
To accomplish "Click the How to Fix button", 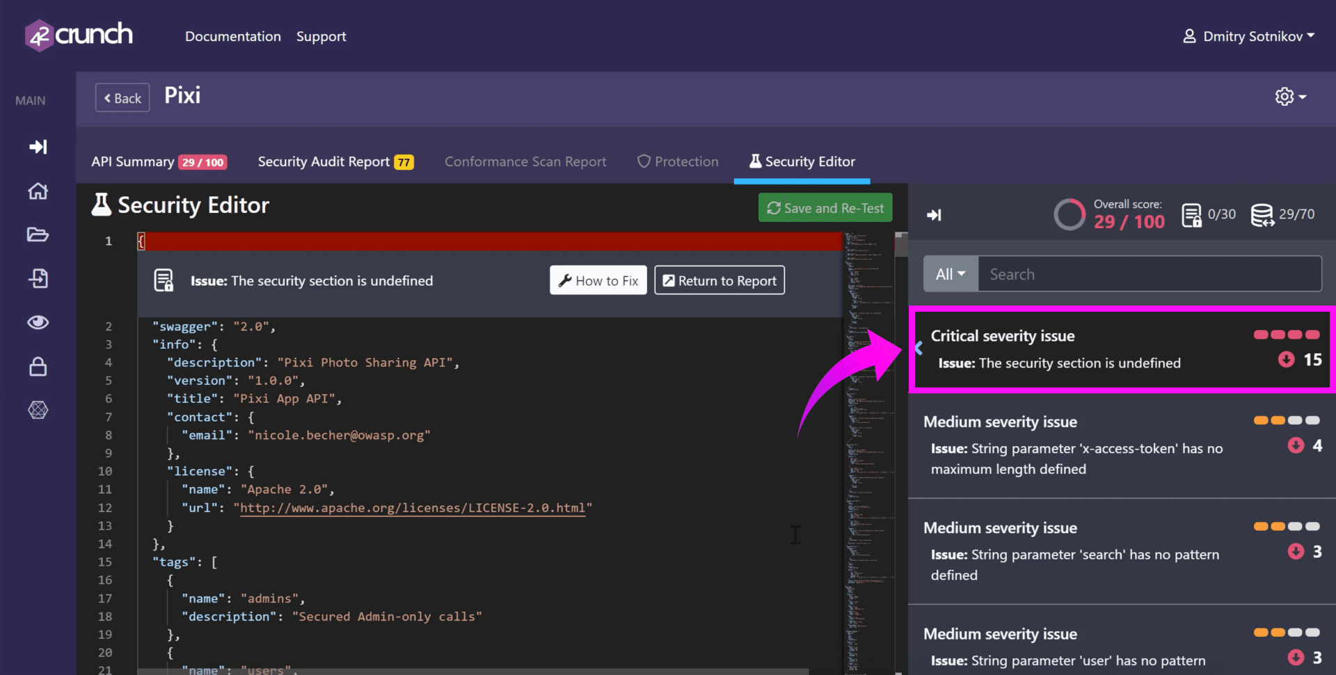I will tap(598, 280).
